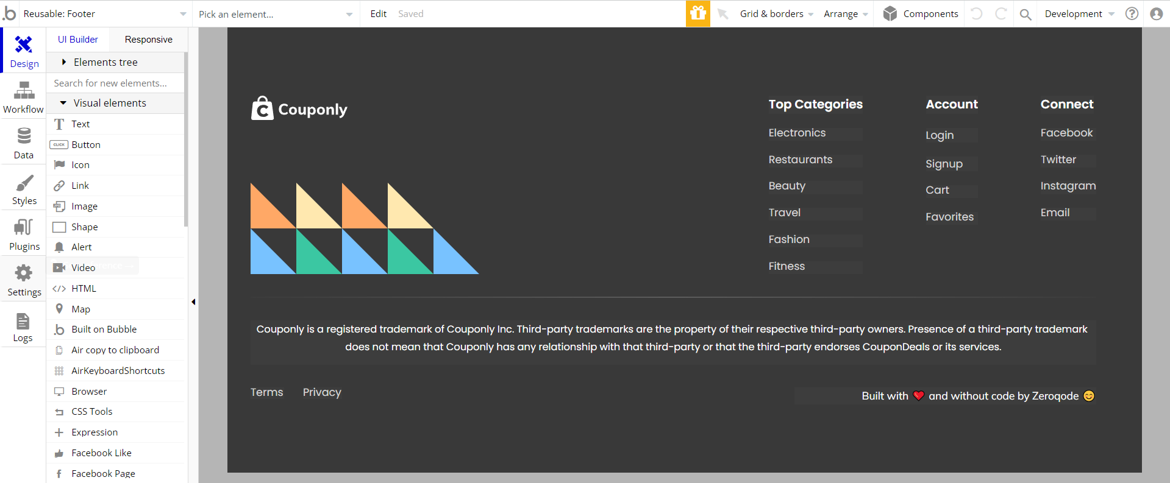Select Facebook Like element
This screenshot has width=1170, height=483.
[x=115, y=453]
